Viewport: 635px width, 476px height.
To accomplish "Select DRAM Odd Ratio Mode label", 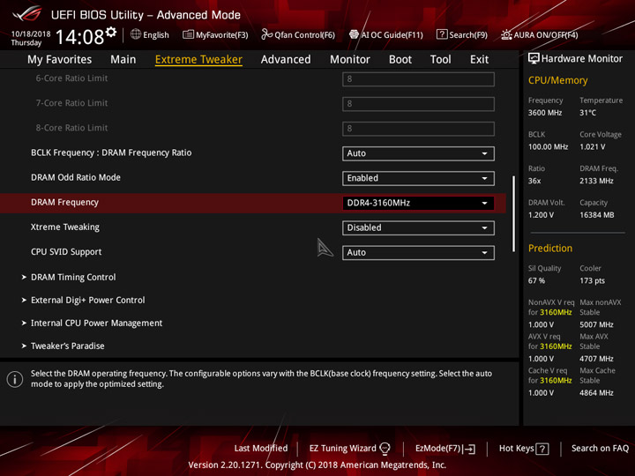I will [x=76, y=178].
